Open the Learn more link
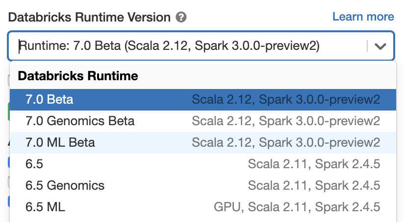This screenshot has height=222, width=404. pos(363,17)
